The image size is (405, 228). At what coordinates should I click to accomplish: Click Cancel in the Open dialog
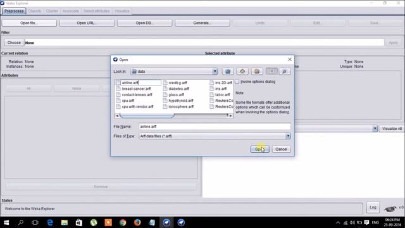[281, 149]
